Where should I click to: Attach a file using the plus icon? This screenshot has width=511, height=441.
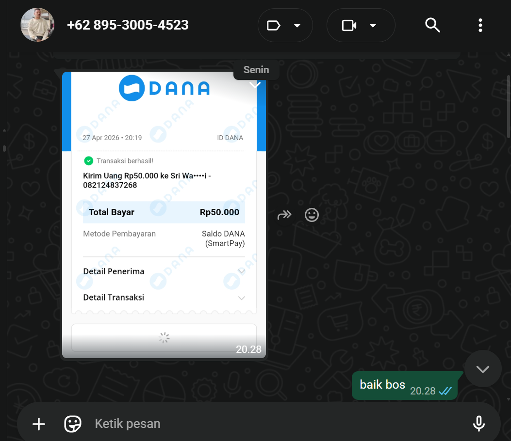39,424
